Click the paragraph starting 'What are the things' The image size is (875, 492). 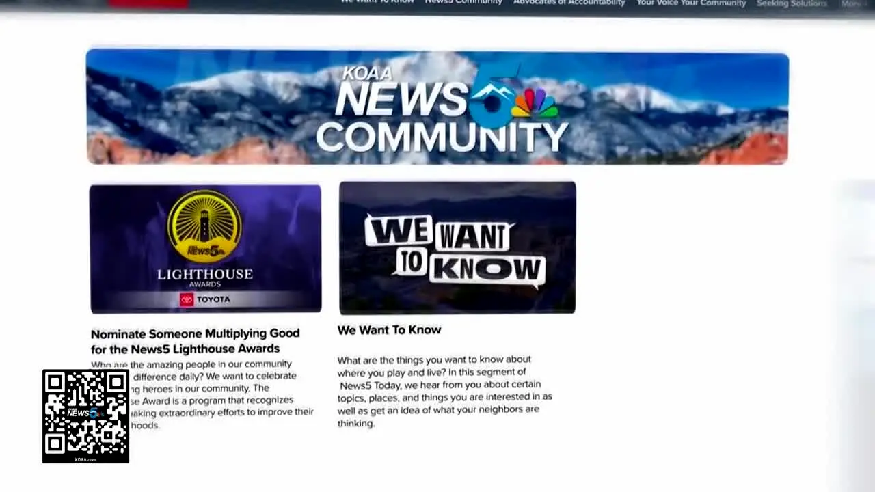click(x=444, y=391)
